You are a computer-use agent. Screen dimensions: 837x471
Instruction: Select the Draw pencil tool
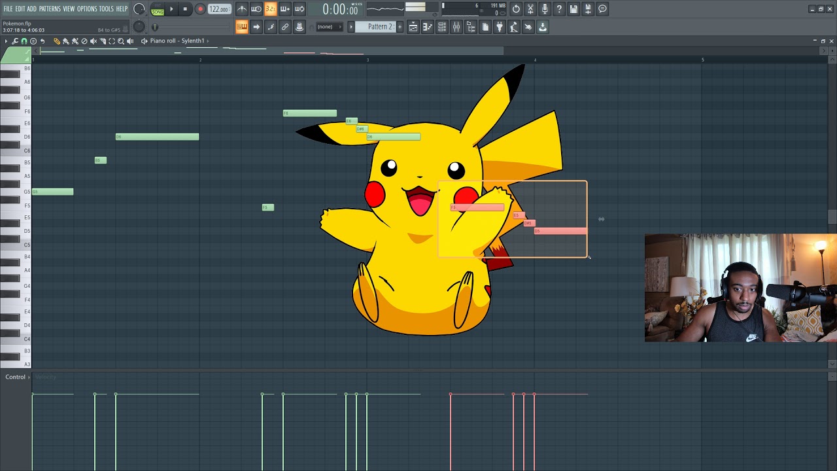[57, 41]
